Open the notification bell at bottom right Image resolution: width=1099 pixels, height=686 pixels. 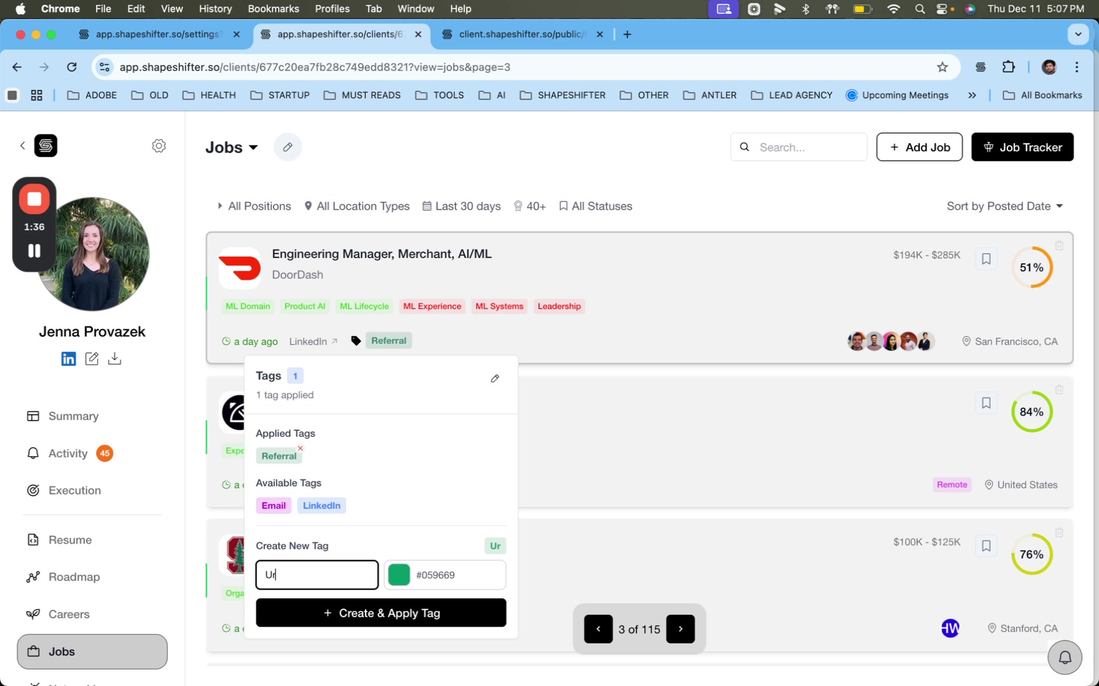click(1065, 657)
